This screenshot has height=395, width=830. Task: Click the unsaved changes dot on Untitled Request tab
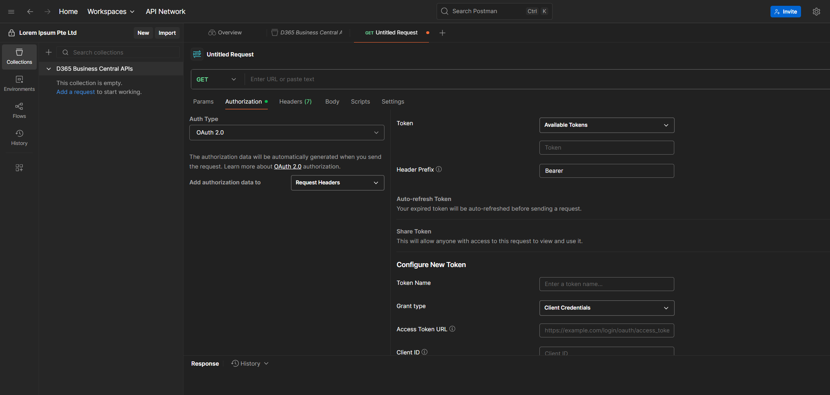click(428, 33)
